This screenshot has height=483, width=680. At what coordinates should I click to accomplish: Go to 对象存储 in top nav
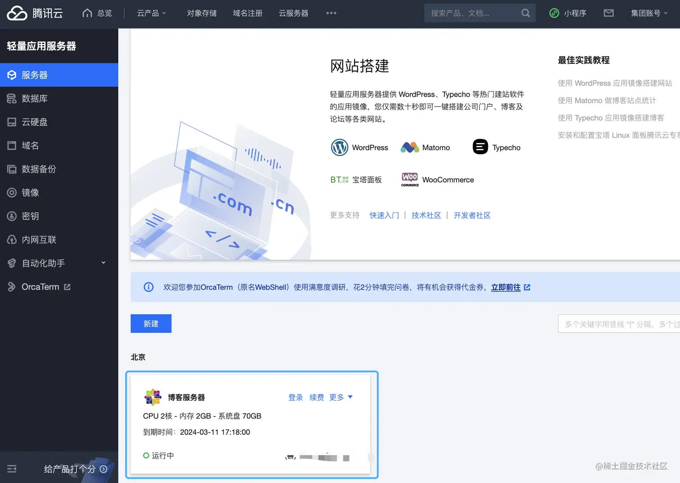(x=202, y=13)
